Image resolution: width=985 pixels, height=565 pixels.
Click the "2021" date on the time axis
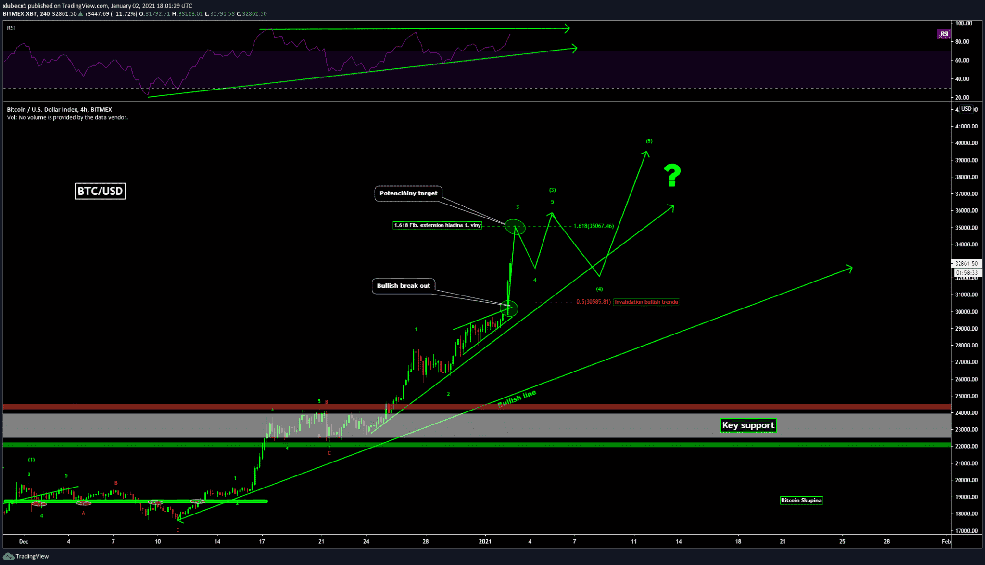[485, 542]
